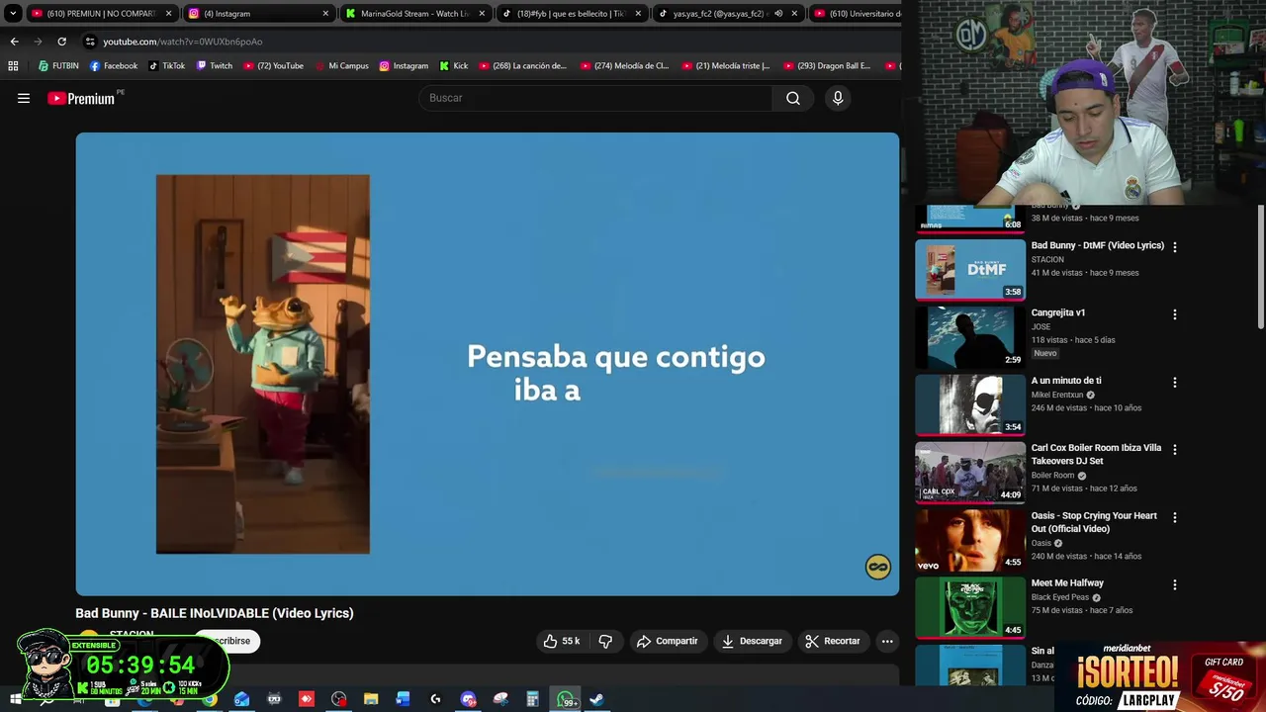Open Outlook from taskbar
This screenshot has width=1266, height=712.
pyautogui.click(x=242, y=699)
